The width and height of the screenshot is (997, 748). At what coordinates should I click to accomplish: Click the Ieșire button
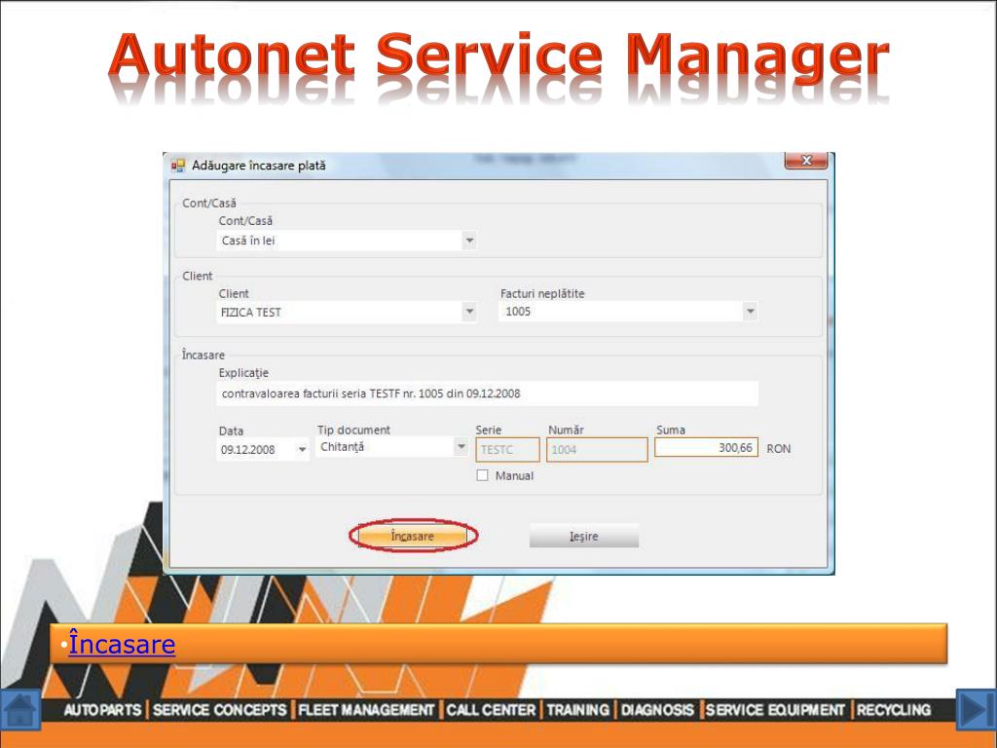click(584, 537)
